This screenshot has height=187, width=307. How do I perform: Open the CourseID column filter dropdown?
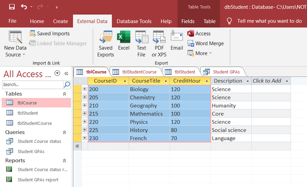[x=125, y=81]
